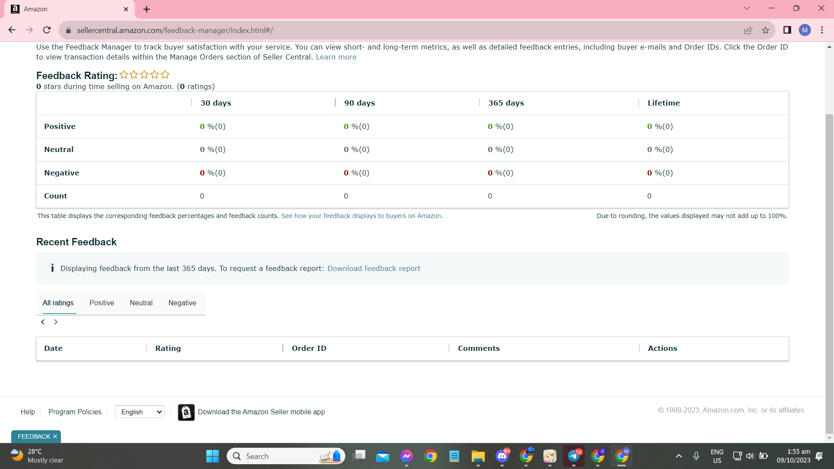Click the page vertical scrollbar thumb
This screenshot has height=469, width=834.
pos(829,274)
